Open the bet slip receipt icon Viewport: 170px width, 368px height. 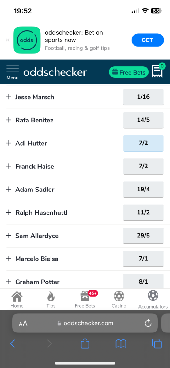[x=157, y=71]
